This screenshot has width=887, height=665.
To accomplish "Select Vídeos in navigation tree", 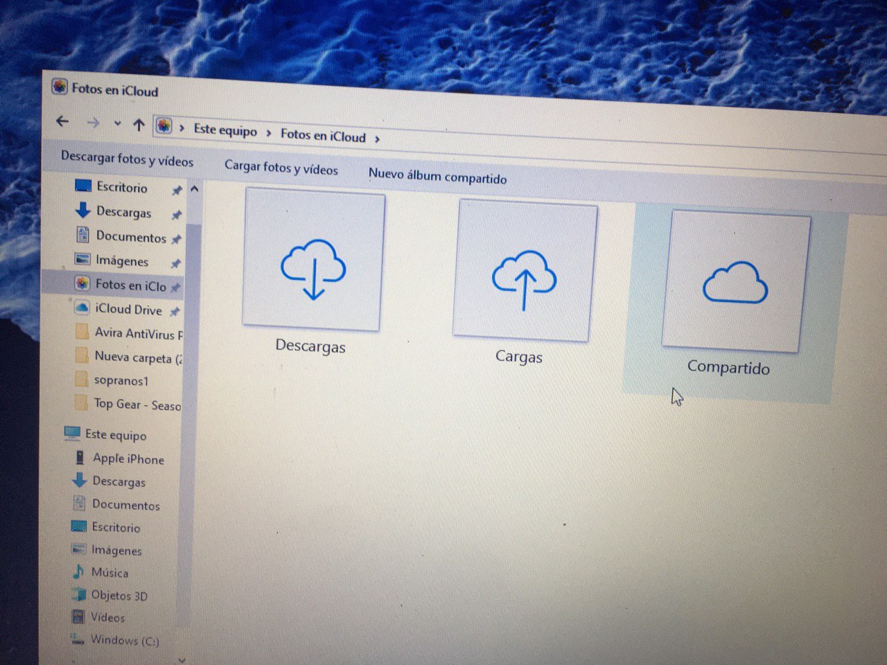I will point(108,617).
